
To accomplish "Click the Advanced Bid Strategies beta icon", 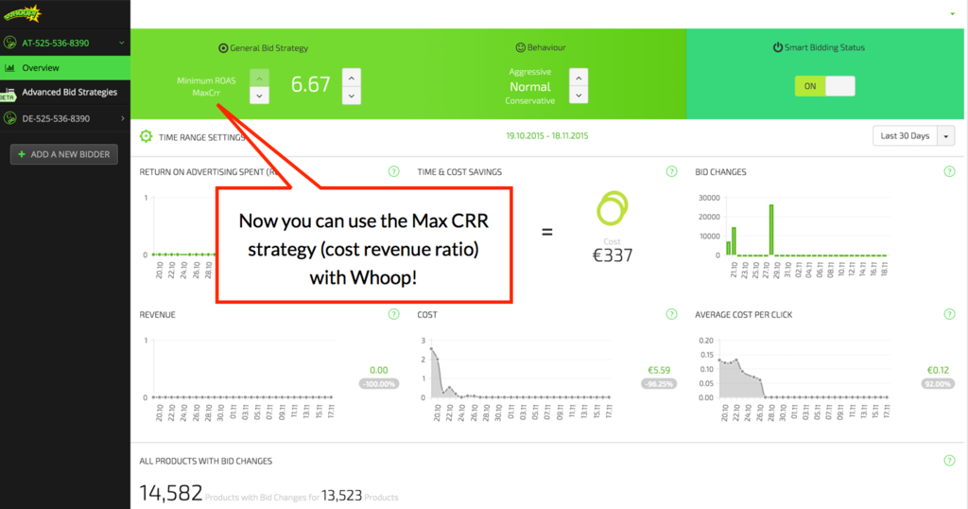I will 8,94.
